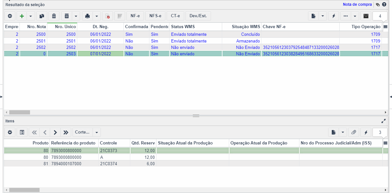Image resolution: width=392 pixels, height=193 pixels.
Task: Open the help question mark icon
Action: (x=384, y=4)
